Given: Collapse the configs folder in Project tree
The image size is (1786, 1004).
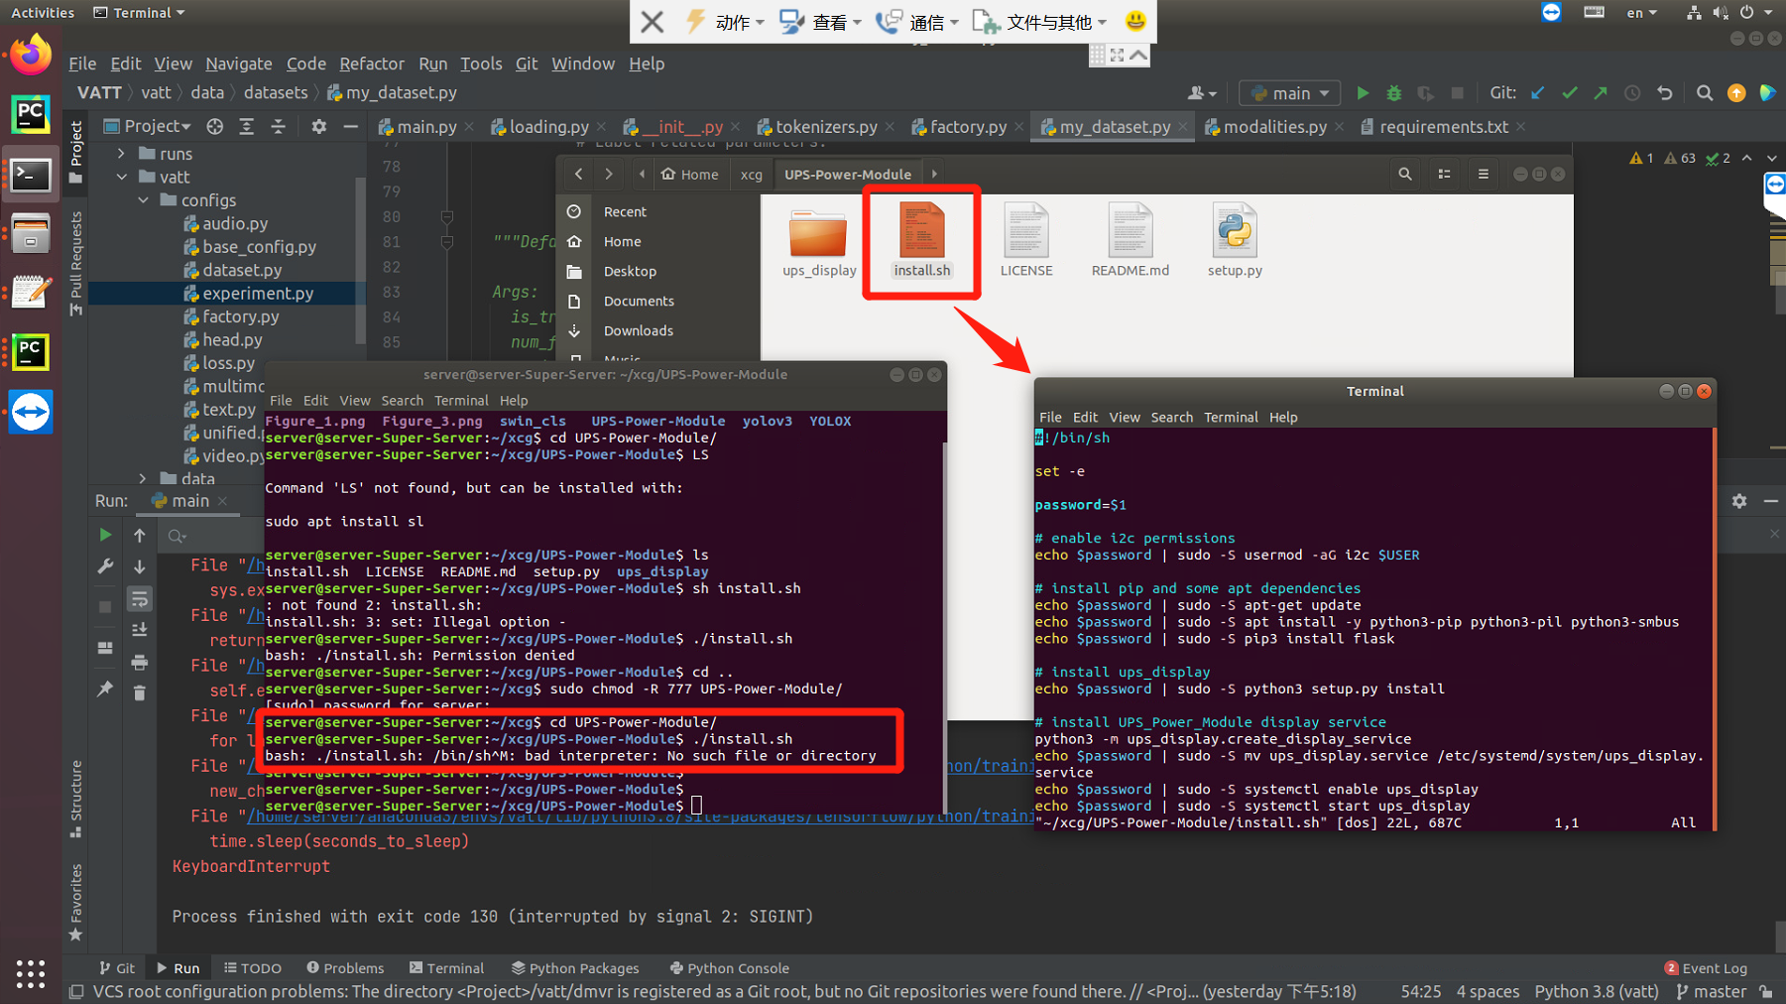Looking at the screenshot, I should (142, 199).
